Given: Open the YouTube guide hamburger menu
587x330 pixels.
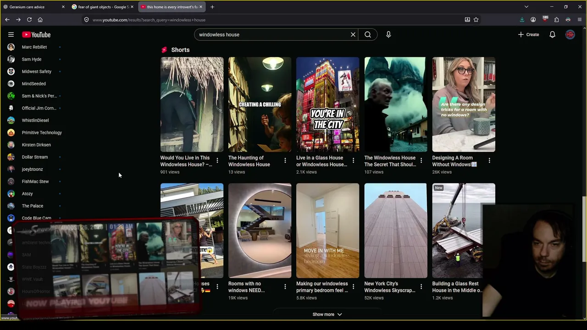Looking at the screenshot, I should coord(11,34).
